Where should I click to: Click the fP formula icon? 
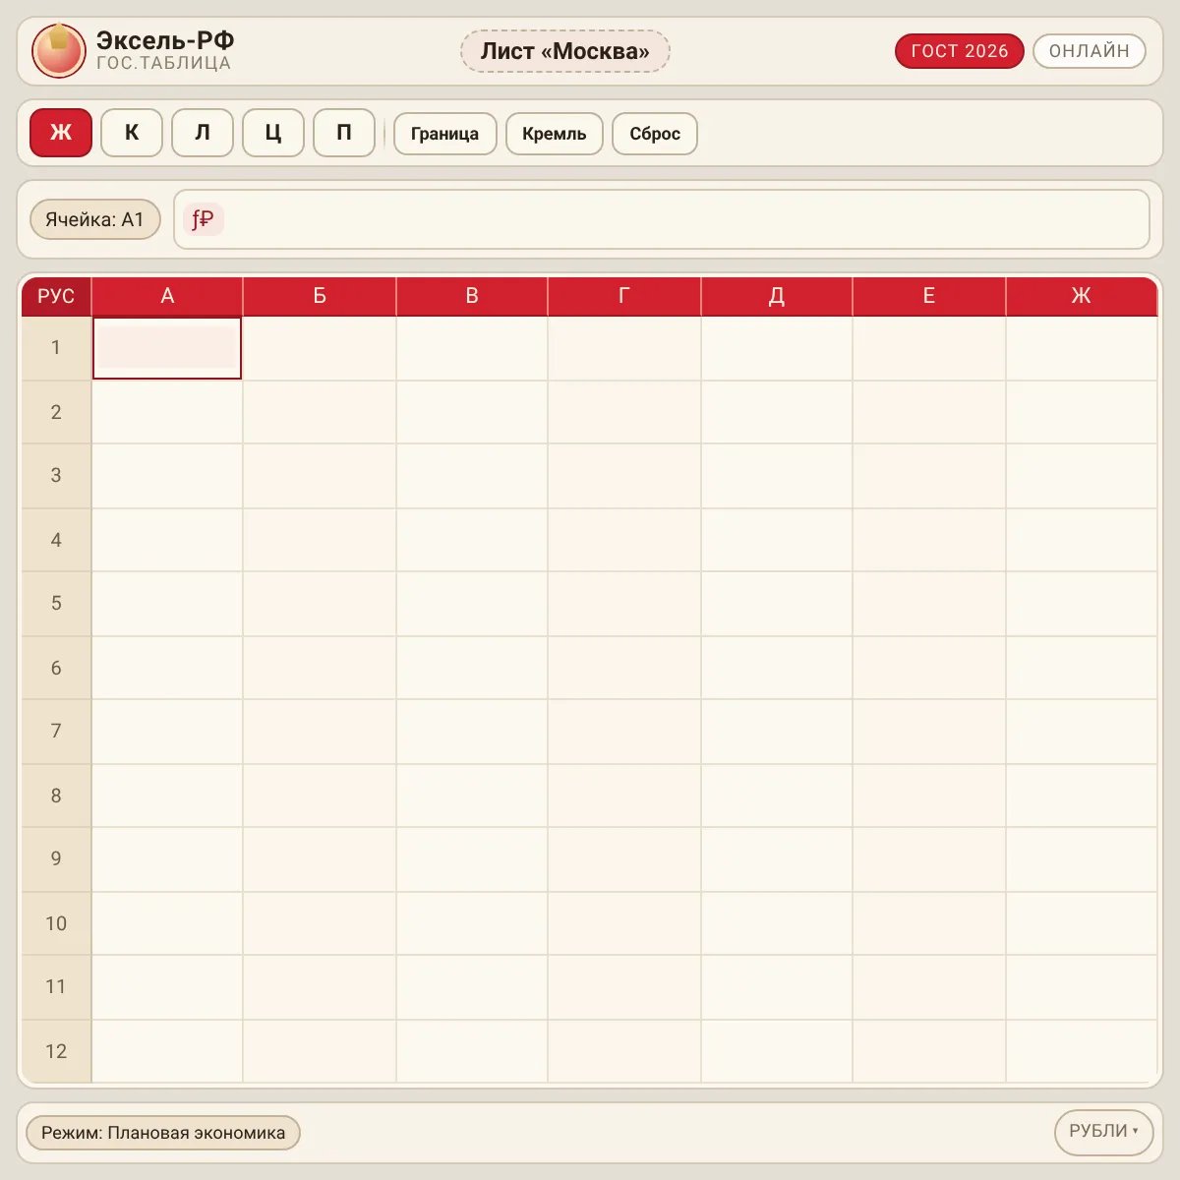[204, 219]
